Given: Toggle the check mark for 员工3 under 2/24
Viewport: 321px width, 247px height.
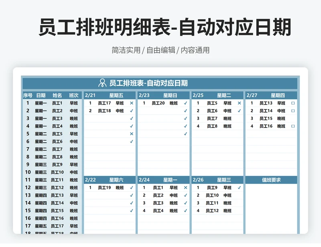Looking at the screenshot, I should point(185,203).
